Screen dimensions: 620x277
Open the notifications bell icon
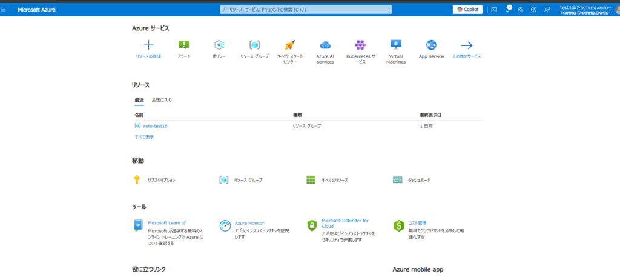[x=508, y=10]
